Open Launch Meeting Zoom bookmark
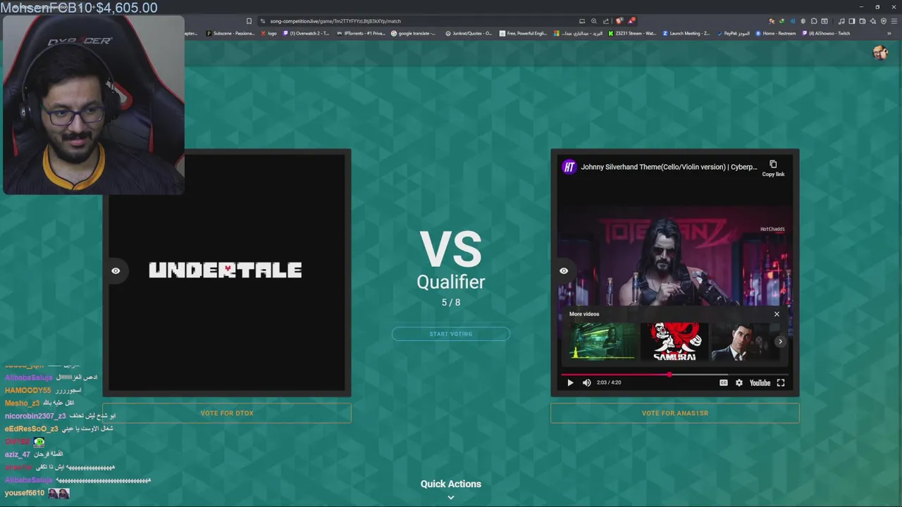902x507 pixels. click(x=686, y=33)
